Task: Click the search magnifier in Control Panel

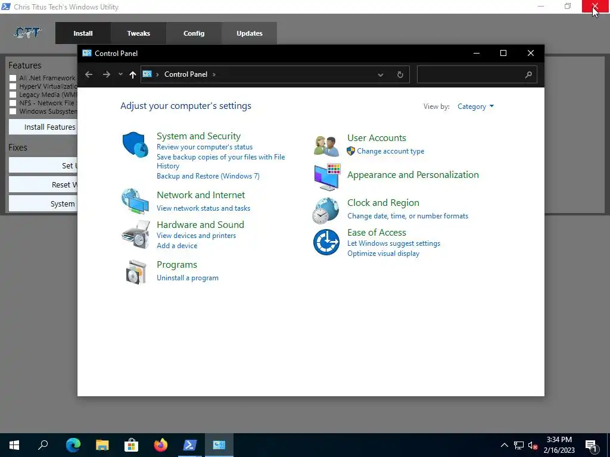Action: click(x=528, y=74)
